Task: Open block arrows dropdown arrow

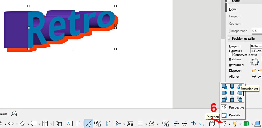Action: pos(17,124)
